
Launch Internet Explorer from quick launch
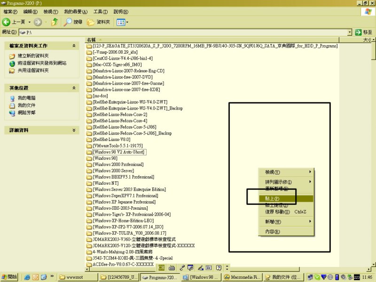click(x=27, y=277)
